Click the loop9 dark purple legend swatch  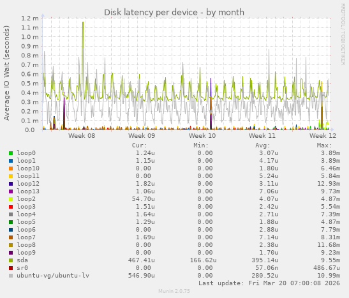(11, 253)
